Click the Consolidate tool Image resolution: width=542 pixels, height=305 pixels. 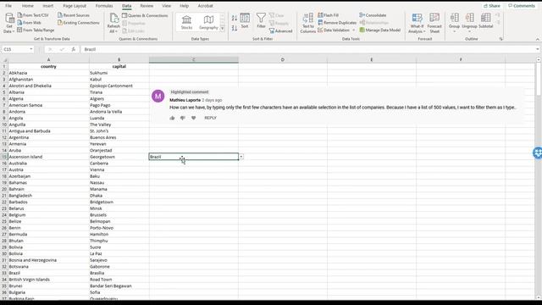pyautogui.click(x=373, y=15)
